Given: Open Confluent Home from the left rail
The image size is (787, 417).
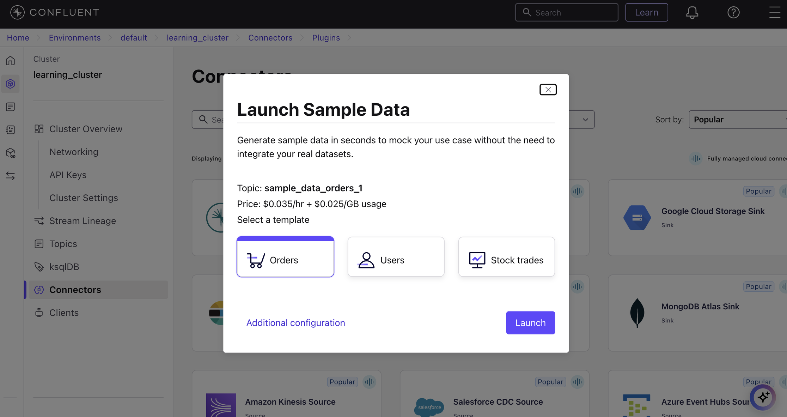Looking at the screenshot, I should pos(10,60).
